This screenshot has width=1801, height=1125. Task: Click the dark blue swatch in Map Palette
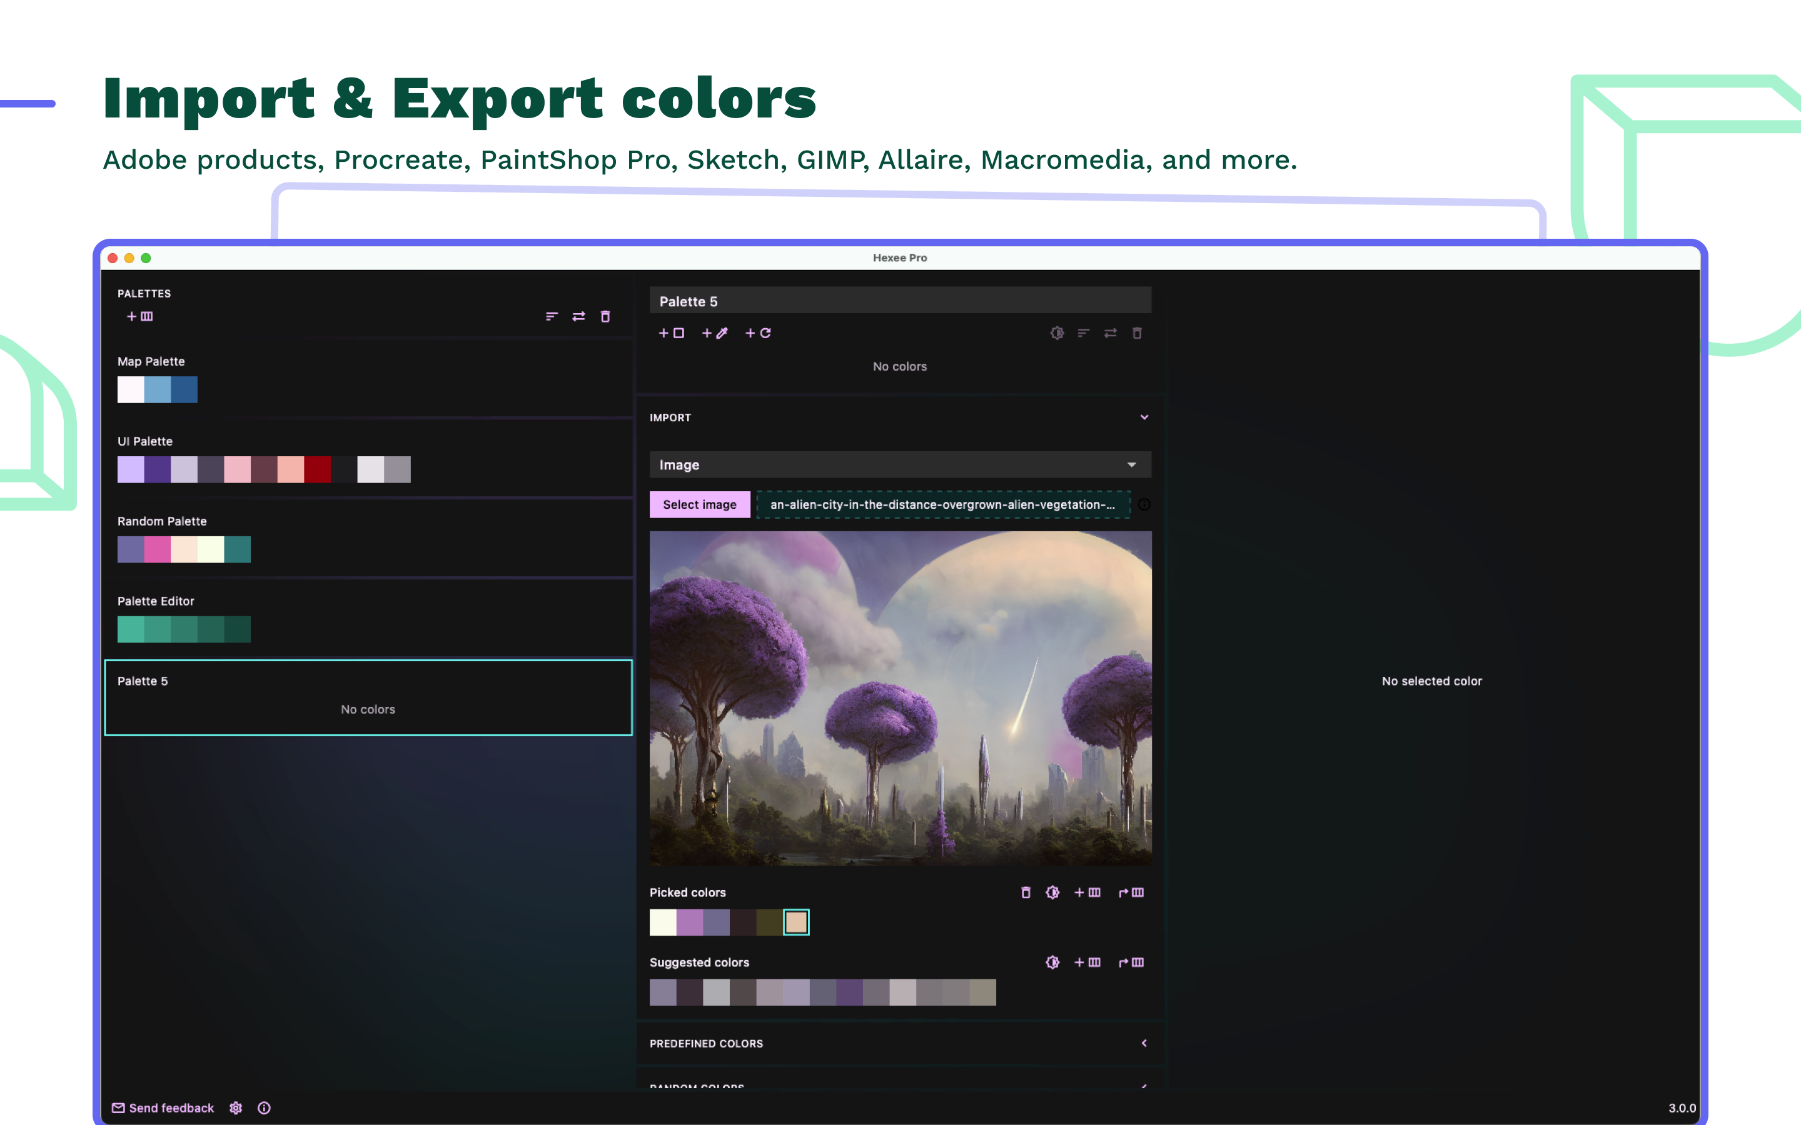click(x=184, y=390)
